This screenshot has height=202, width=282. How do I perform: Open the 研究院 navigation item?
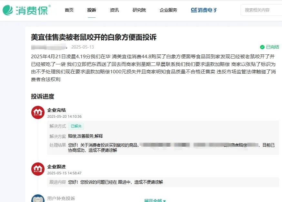[139, 10]
